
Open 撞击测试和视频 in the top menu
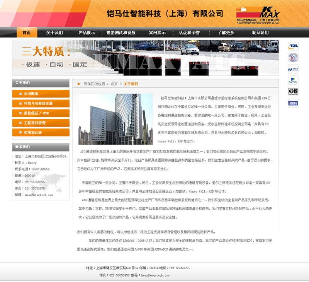click(121, 33)
